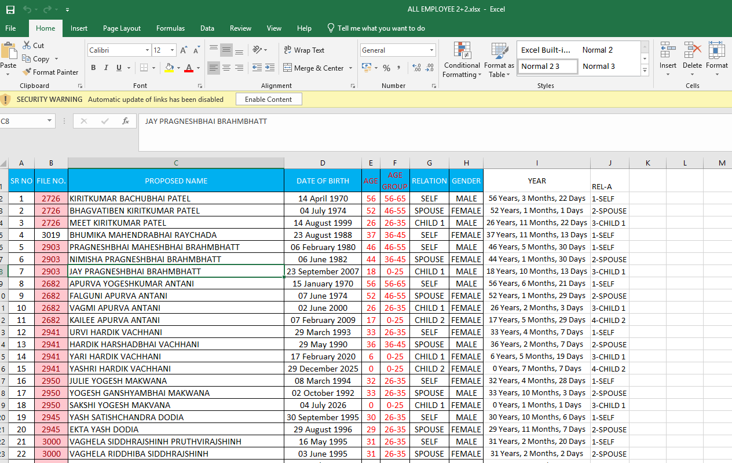
Task: Toggle Bold formatting
Action: pos(93,68)
